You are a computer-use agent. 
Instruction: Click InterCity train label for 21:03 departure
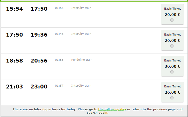(81, 86)
